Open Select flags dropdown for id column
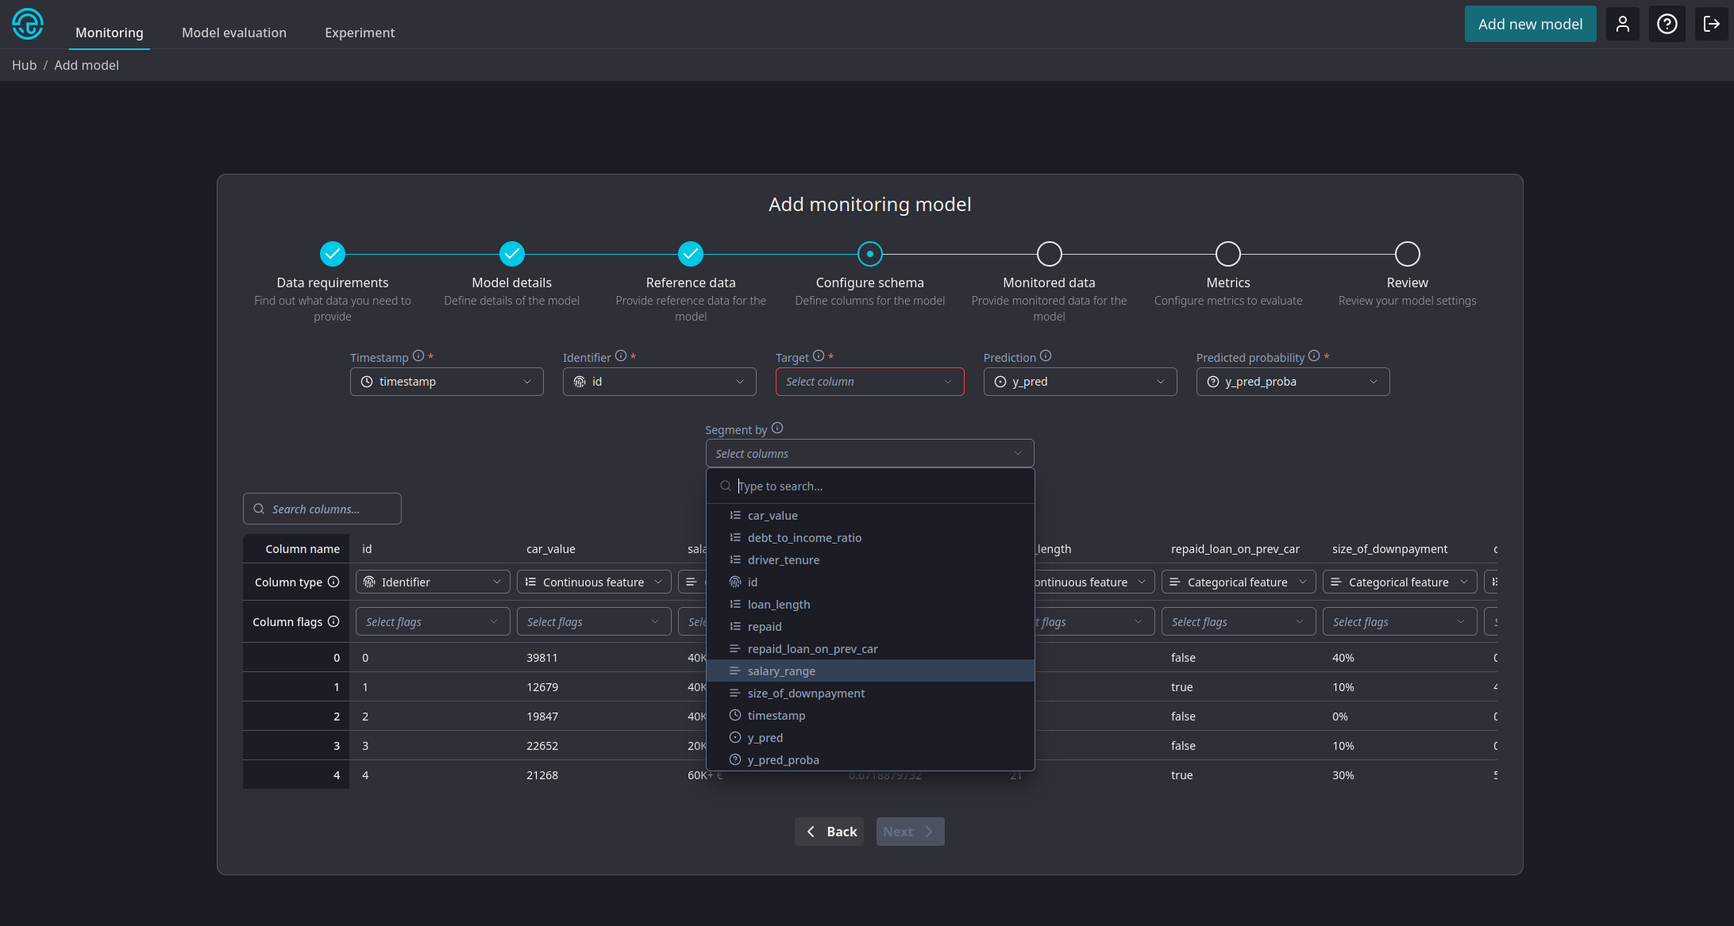The width and height of the screenshot is (1734, 926). [432, 621]
